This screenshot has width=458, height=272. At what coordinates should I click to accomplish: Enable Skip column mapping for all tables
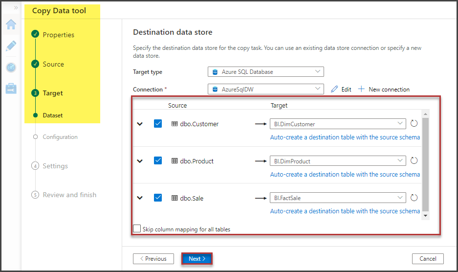[137, 228]
